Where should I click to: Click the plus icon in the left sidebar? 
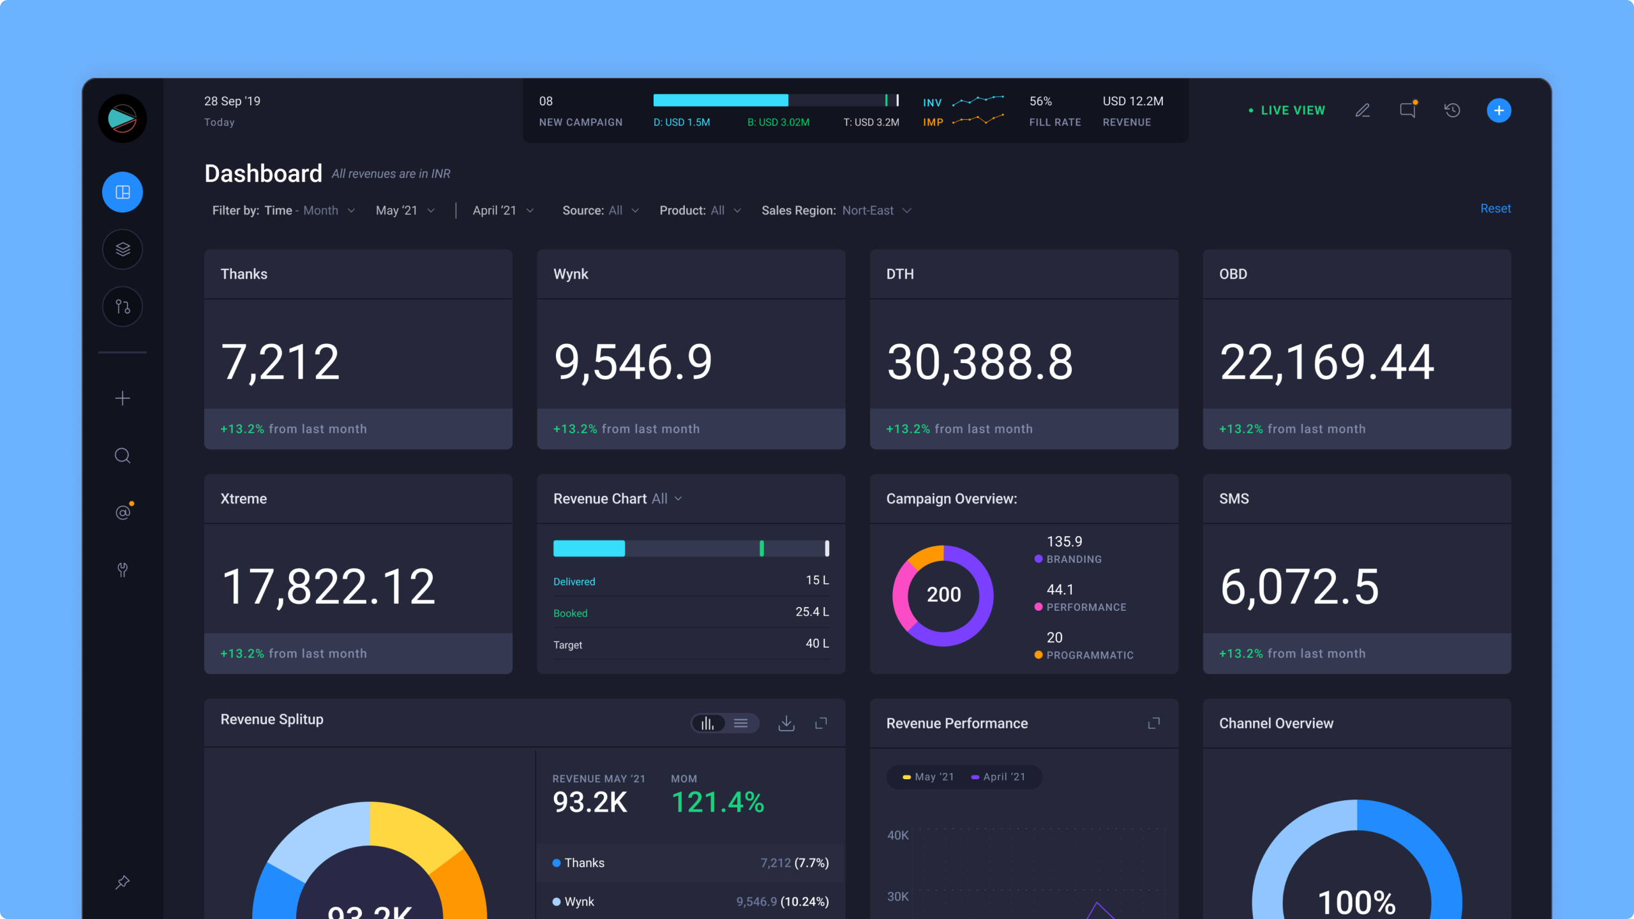pos(123,398)
